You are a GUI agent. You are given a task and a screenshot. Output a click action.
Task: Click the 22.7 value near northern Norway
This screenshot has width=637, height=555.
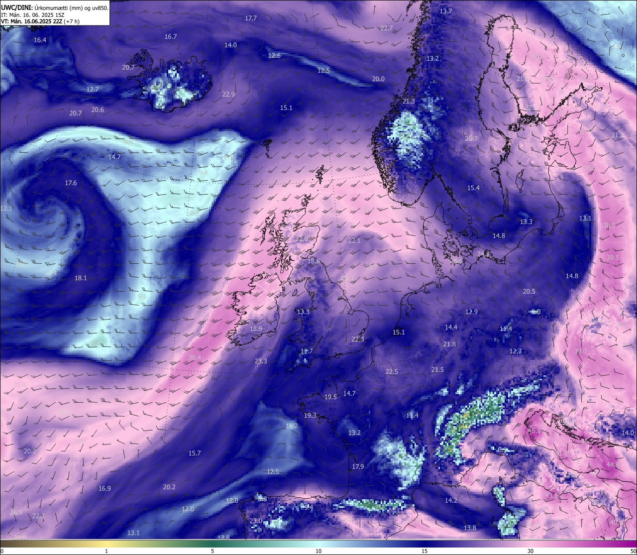387,28
